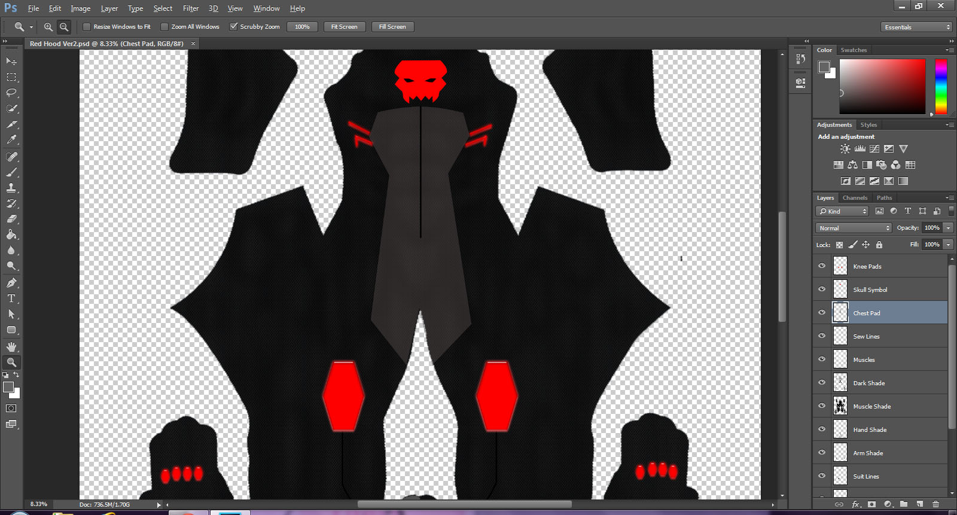Hide the Sew Lines layer

click(x=822, y=336)
